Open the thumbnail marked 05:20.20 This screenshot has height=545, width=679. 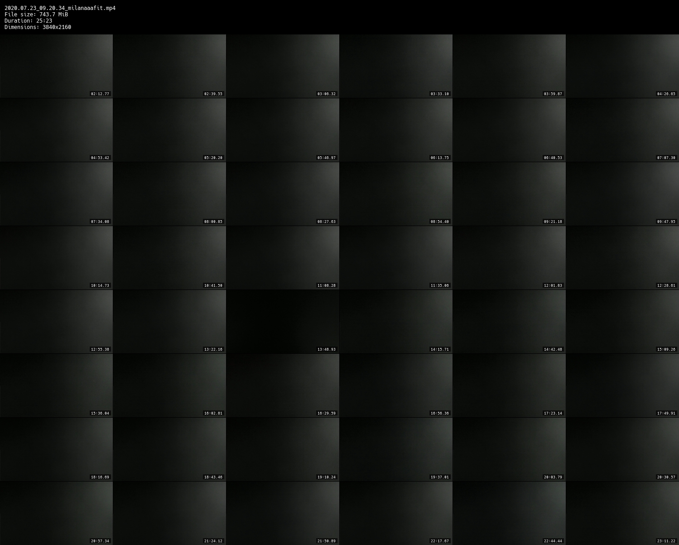click(169, 130)
